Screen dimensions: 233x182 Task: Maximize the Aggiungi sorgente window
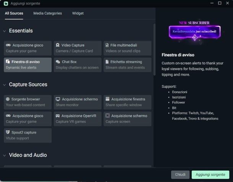coord(220,3)
